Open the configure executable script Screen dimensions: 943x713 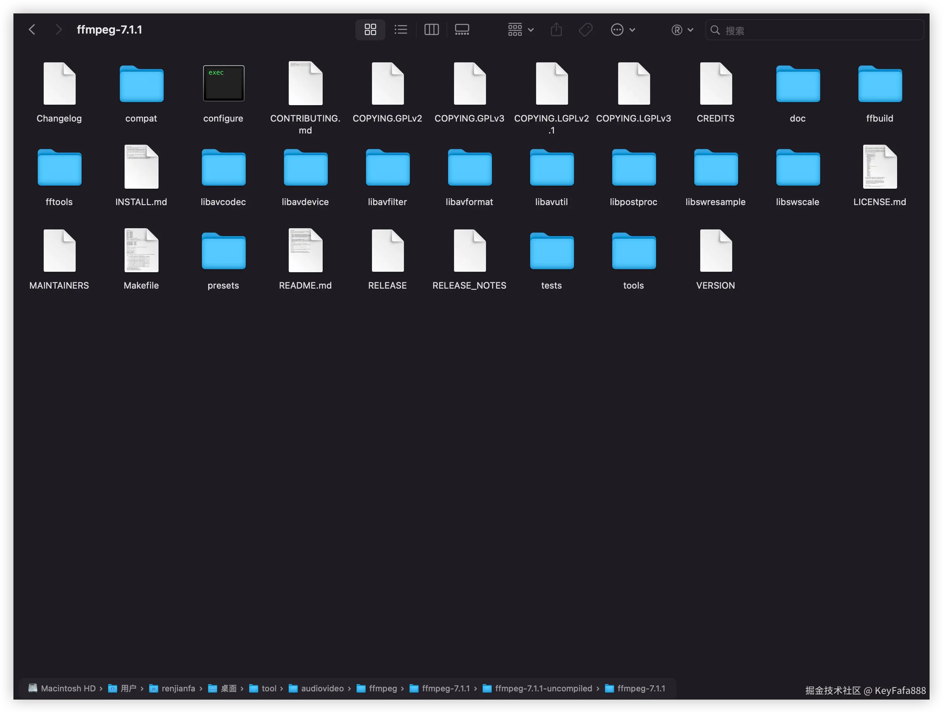[223, 83]
